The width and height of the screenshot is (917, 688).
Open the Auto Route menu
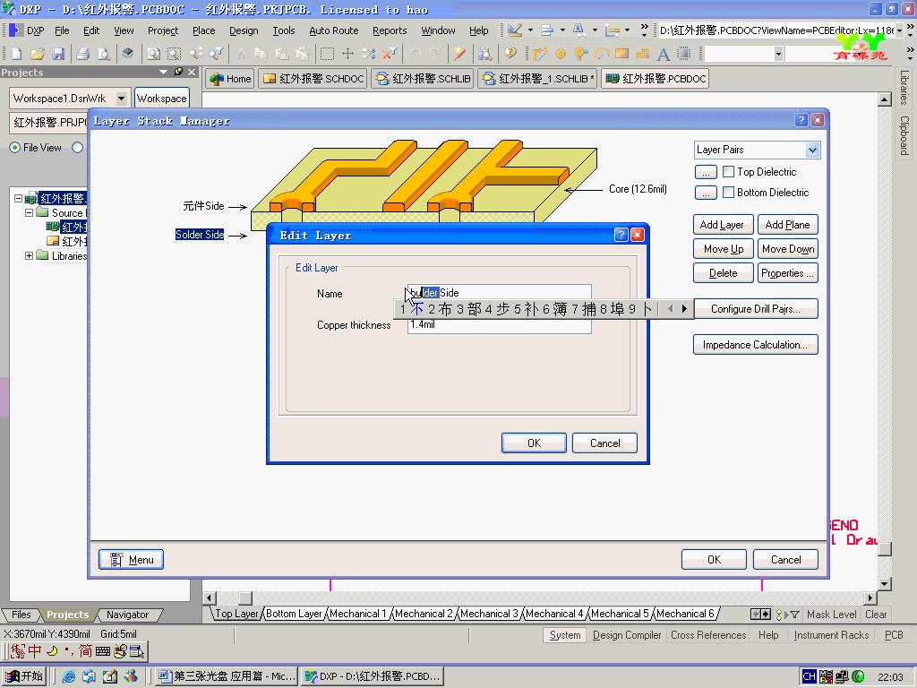click(333, 30)
